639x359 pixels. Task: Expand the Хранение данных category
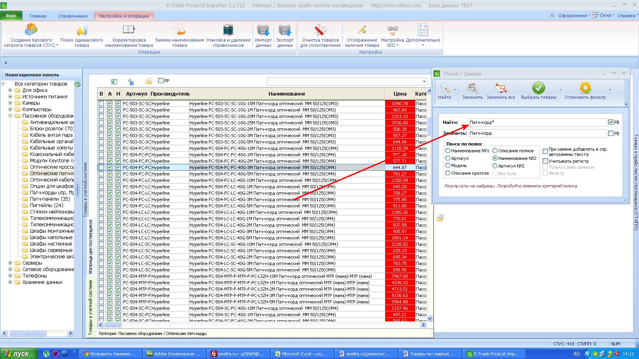tap(10, 282)
